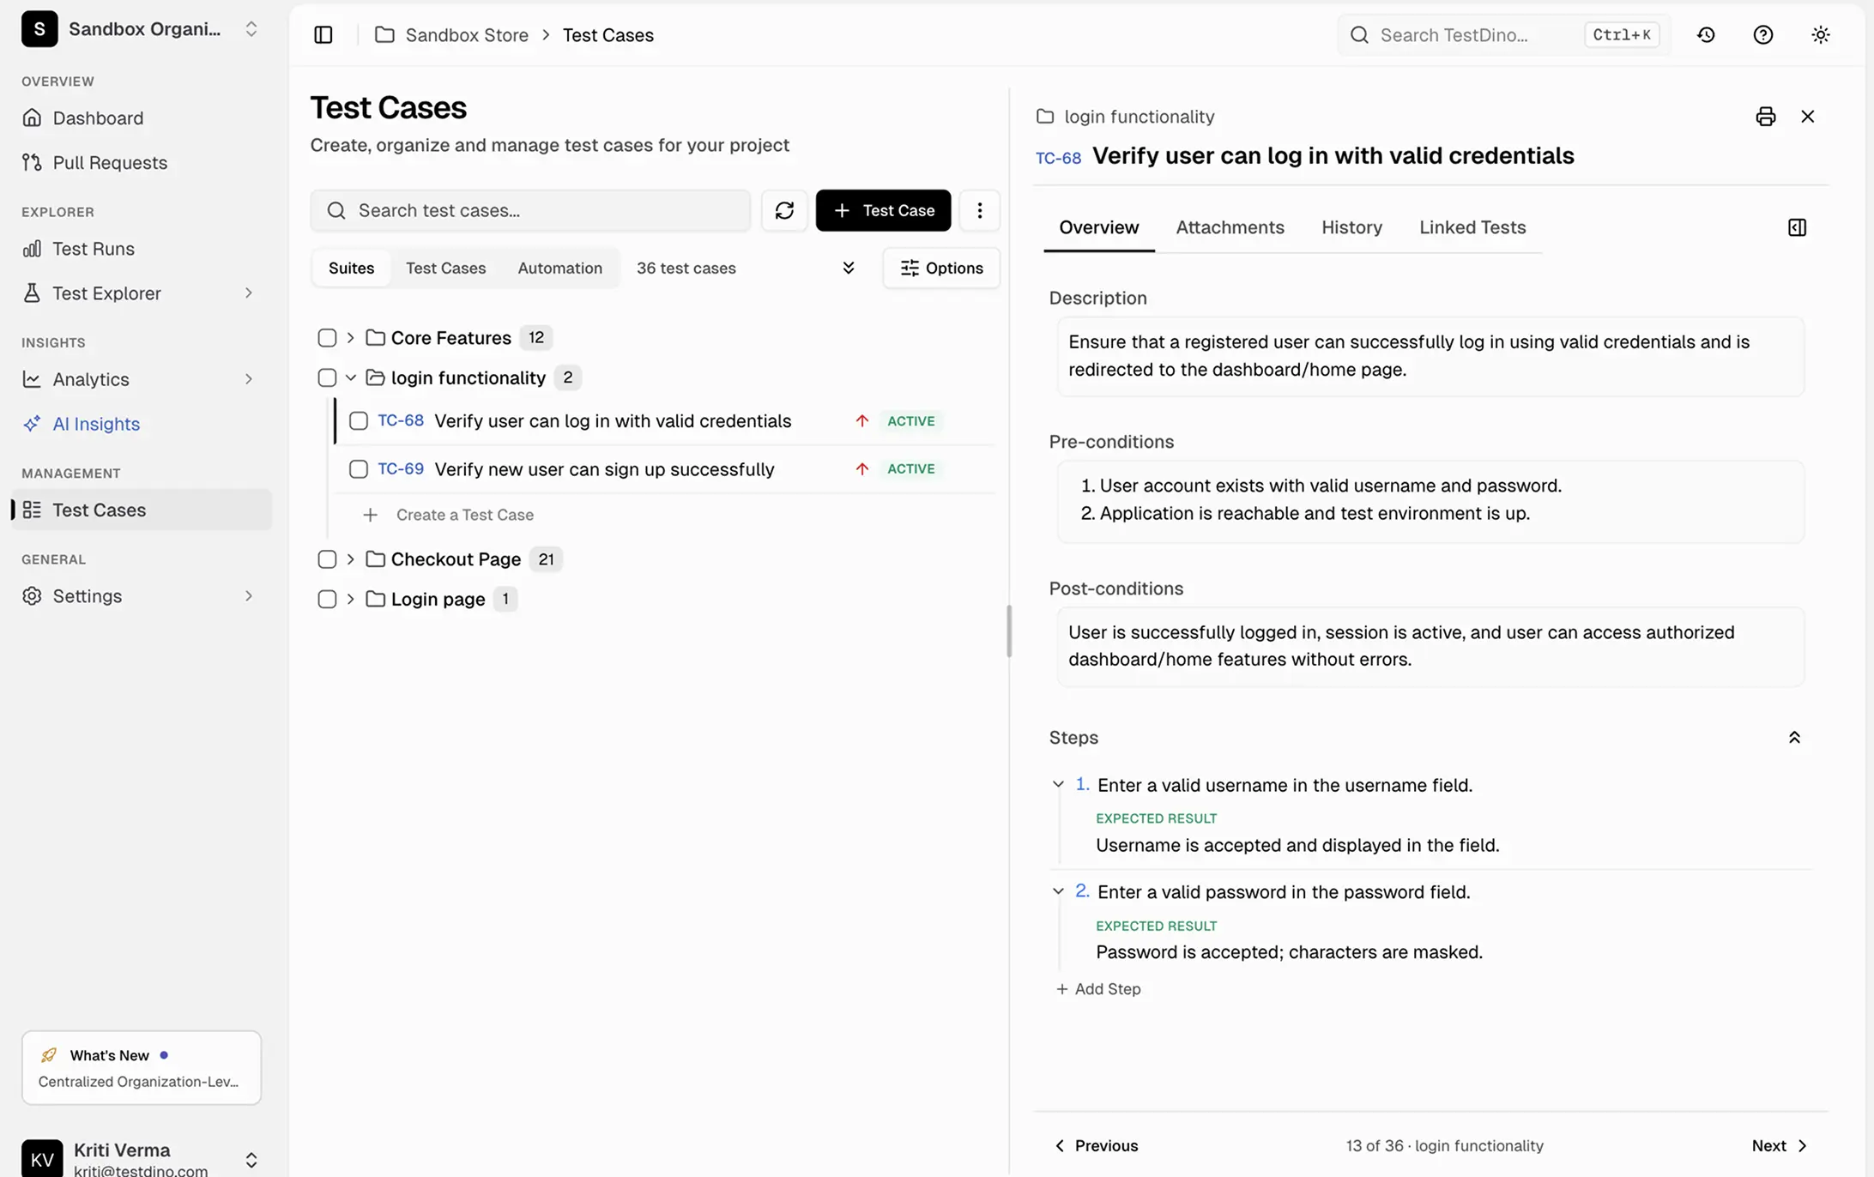Image resolution: width=1874 pixels, height=1177 pixels.
Task: Open the help question mark icon
Action: tap(1762, 35)
